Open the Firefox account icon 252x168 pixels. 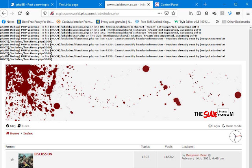[x=206, y=13]
